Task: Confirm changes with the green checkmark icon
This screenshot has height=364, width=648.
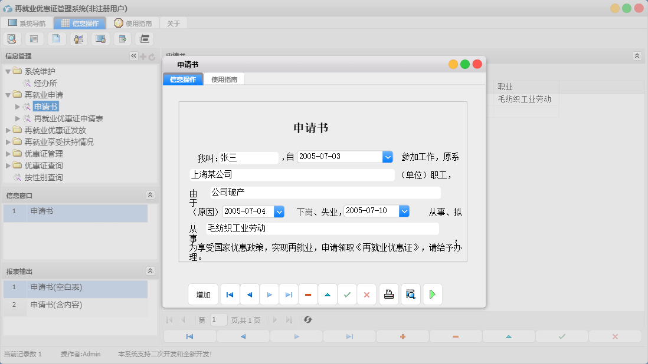Action: 347,294
